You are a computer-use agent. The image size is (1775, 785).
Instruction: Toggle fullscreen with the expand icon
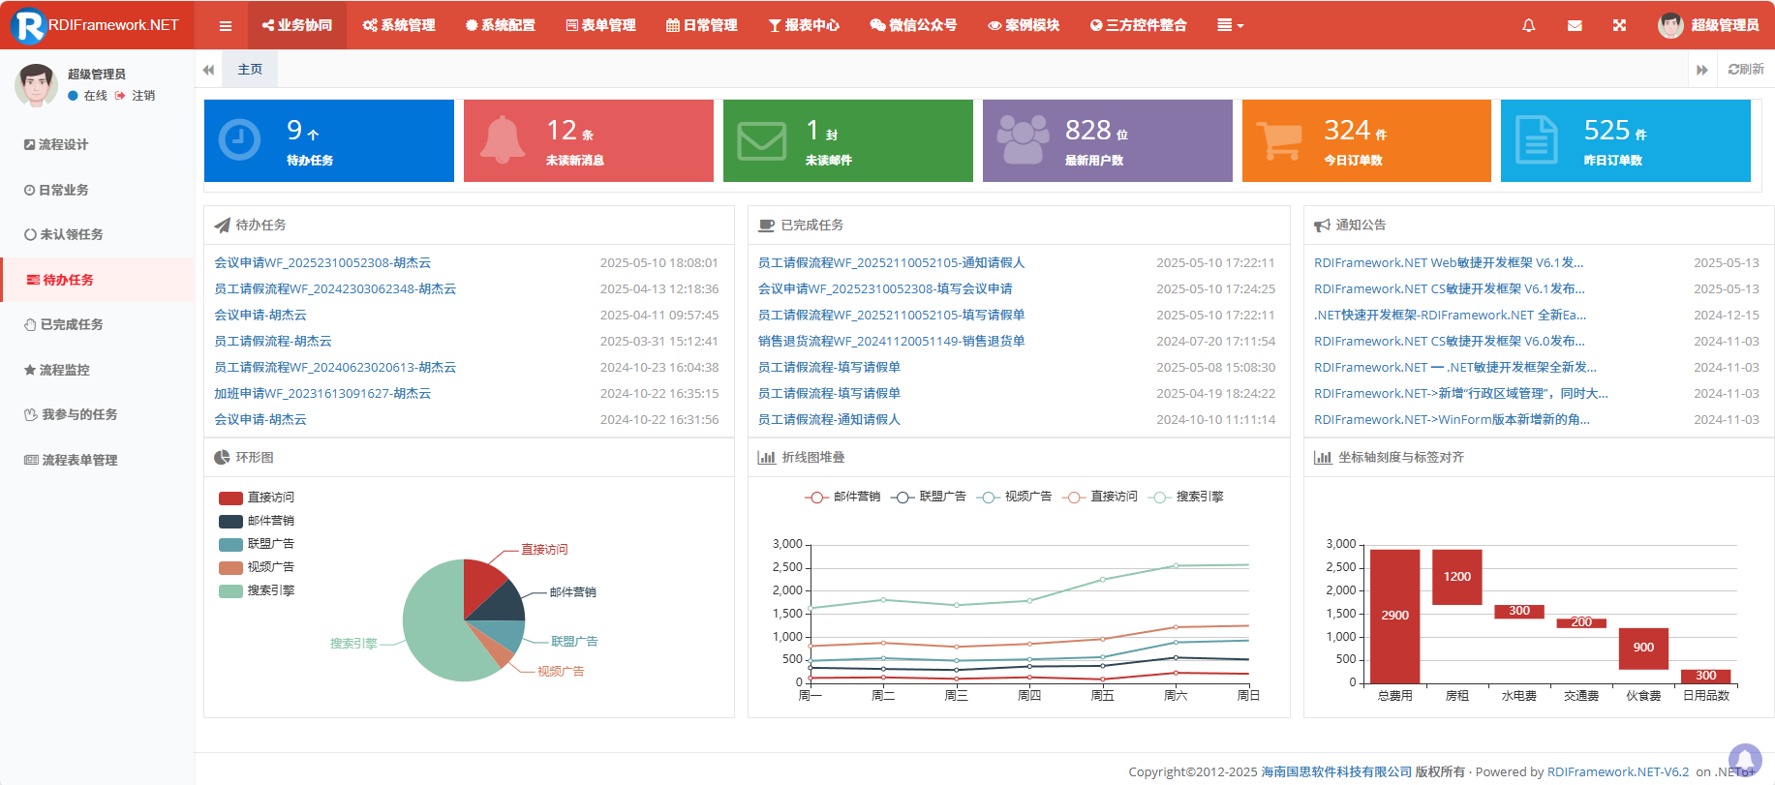coord(1619,25)
